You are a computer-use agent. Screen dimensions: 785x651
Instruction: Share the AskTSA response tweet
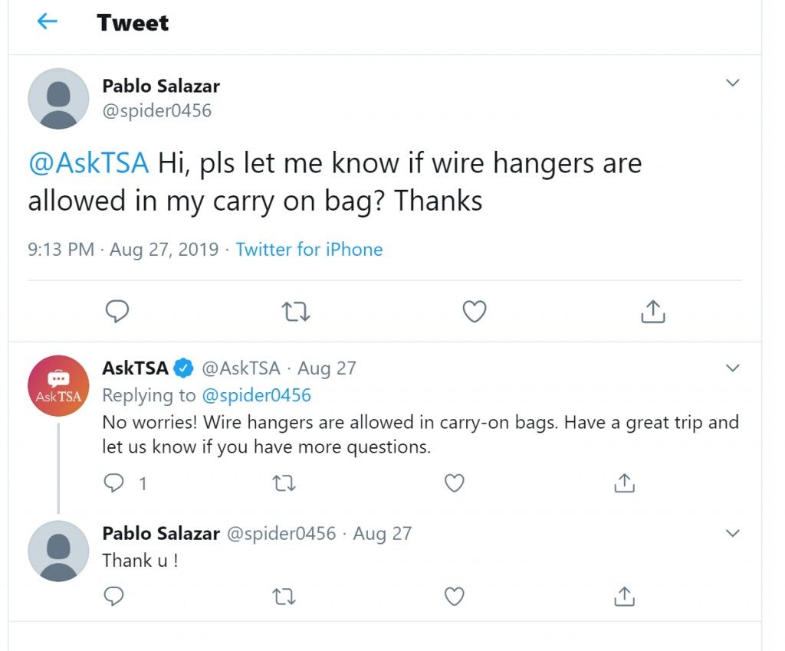624,483
